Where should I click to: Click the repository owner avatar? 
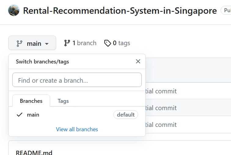pos(14,10)
